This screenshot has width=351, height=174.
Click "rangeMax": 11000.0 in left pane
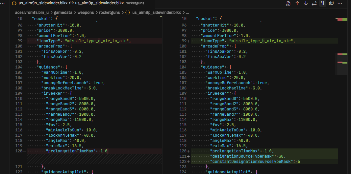click(70, 120)
